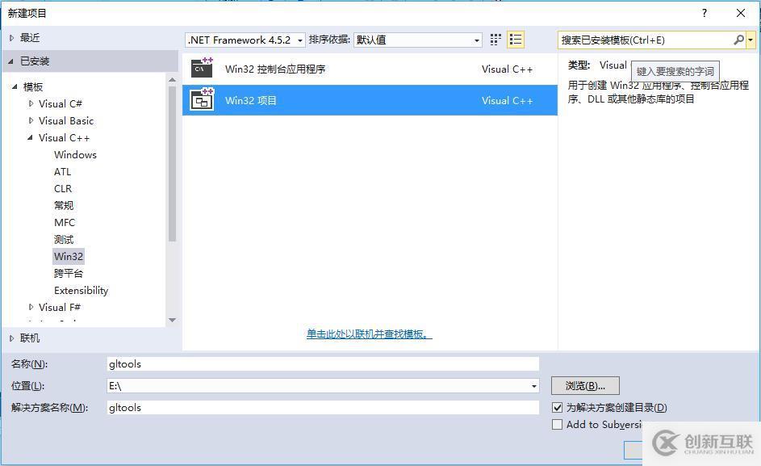Close the 新建项目 dialog
The width and height of the screenshot is (761, 466).
coord(741,13)
